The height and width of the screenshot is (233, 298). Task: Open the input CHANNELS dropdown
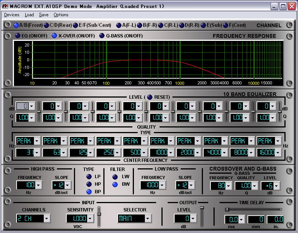(x=47, y=219)
